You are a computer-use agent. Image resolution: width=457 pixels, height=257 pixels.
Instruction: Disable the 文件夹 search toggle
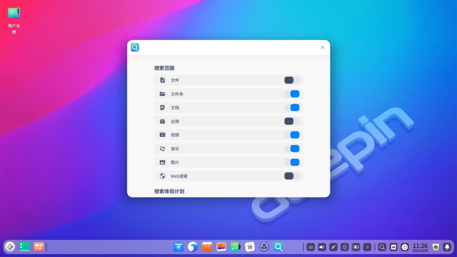tap(292, 94)
